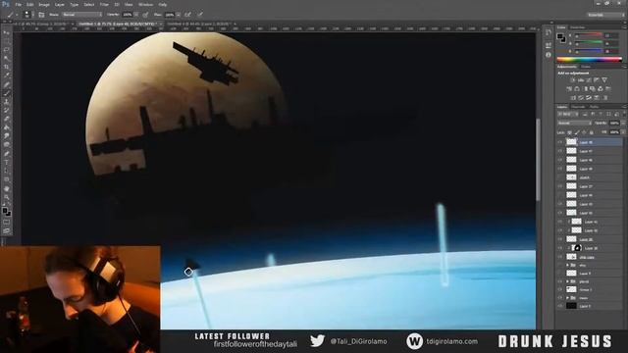Hide the bottom black-filled layer

[x=560, y=306]
